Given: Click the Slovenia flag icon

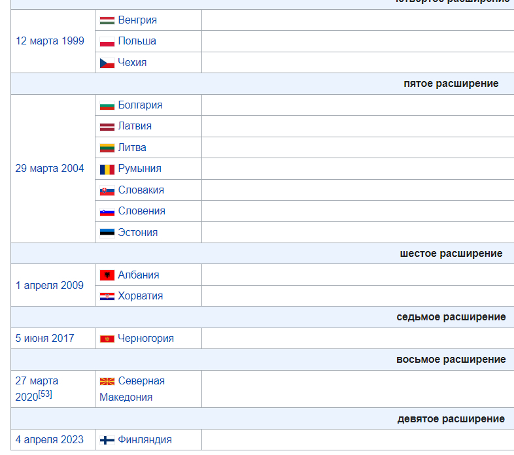Looking at the screenshot, I should tap(107, 212).
